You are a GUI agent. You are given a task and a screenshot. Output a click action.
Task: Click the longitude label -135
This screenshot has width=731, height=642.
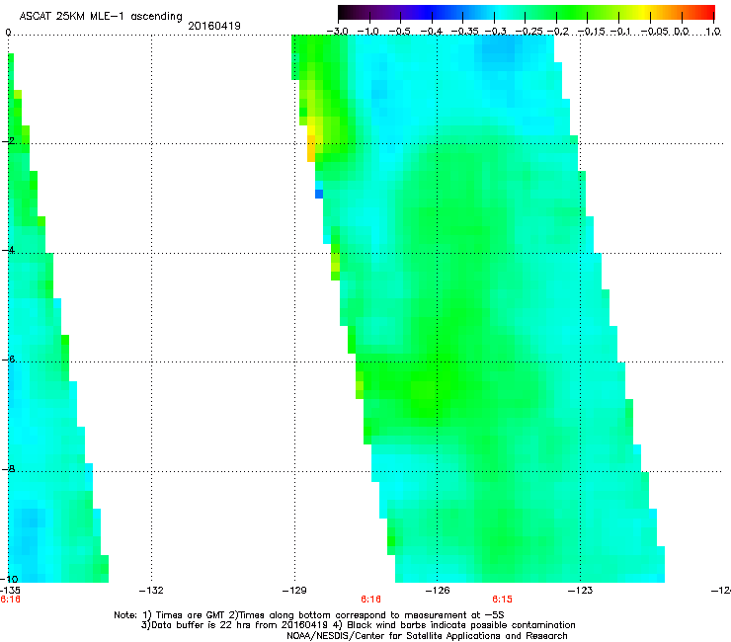tap(10, 591)
